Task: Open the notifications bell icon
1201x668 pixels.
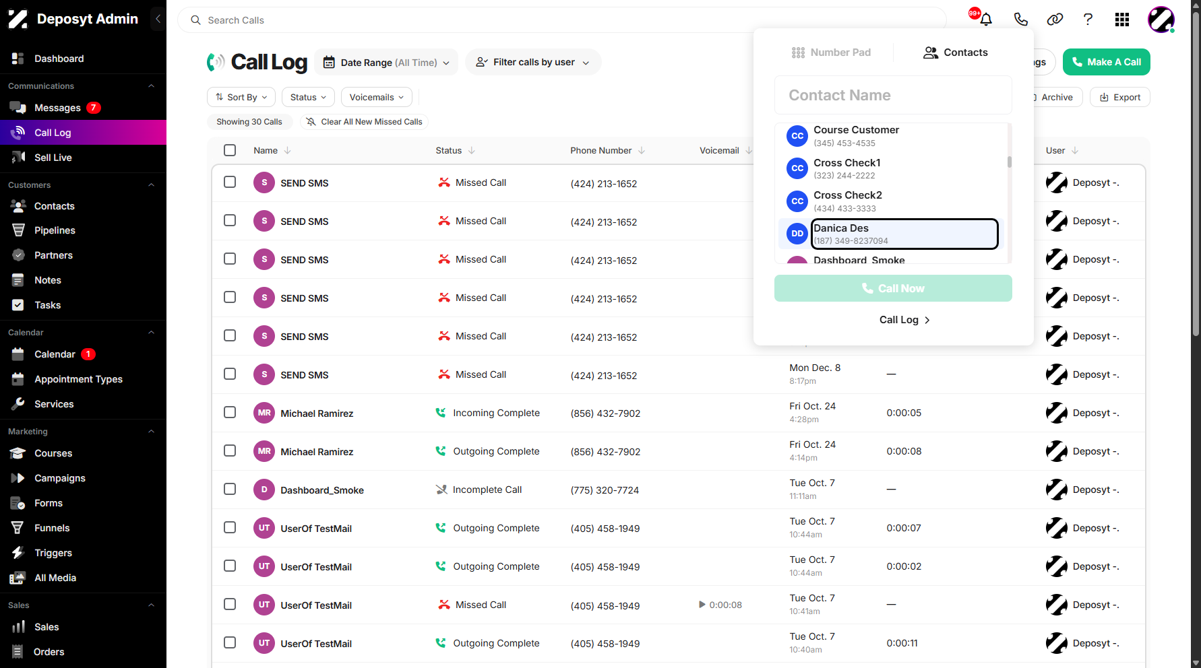Action: 985,20
